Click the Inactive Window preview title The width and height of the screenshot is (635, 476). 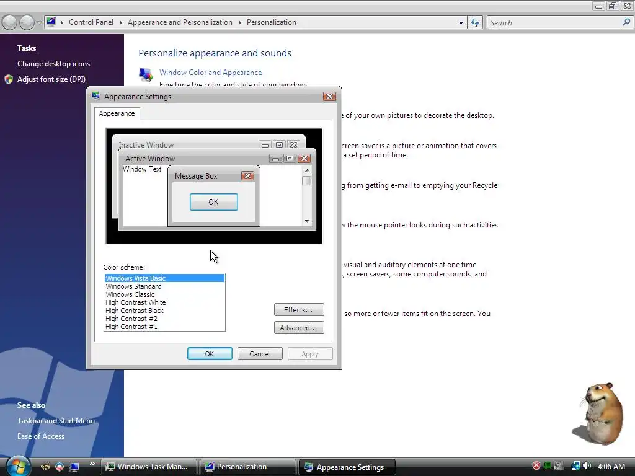pos(146,144)
